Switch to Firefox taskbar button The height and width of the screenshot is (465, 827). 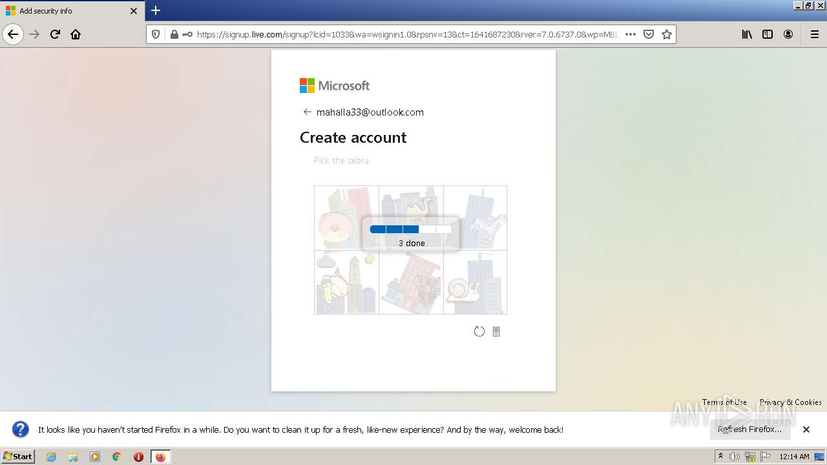tap(161, 457)
